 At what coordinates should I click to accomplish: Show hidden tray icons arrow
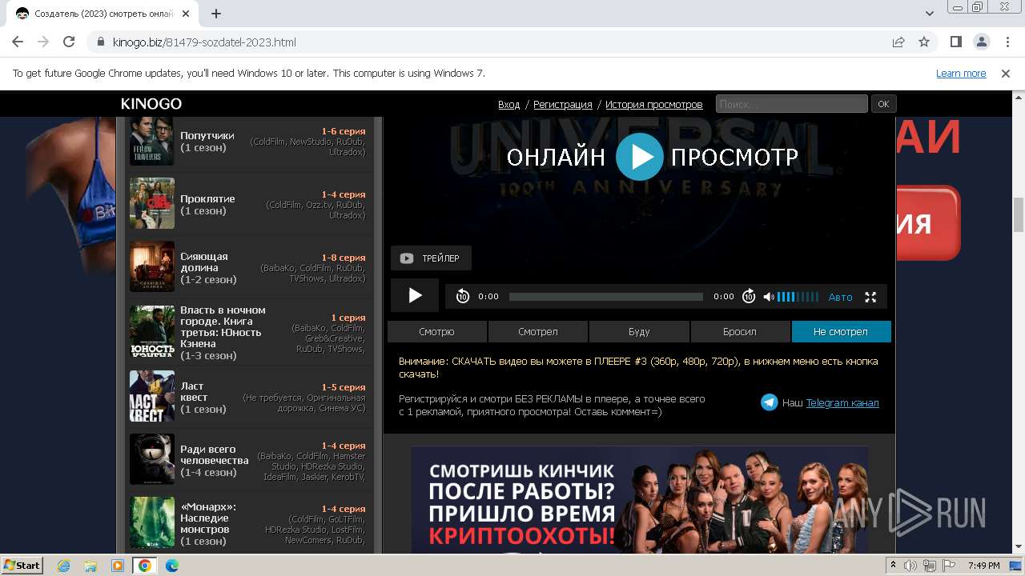pos(894,566)
